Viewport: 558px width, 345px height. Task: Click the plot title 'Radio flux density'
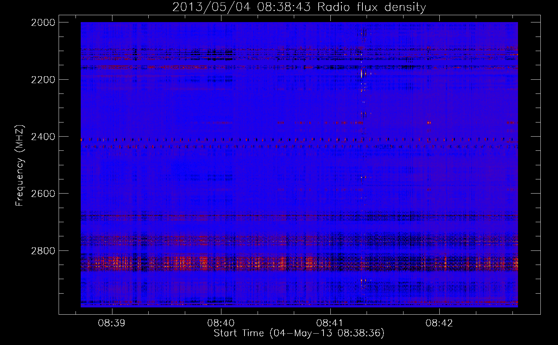(x=372, y=7)
